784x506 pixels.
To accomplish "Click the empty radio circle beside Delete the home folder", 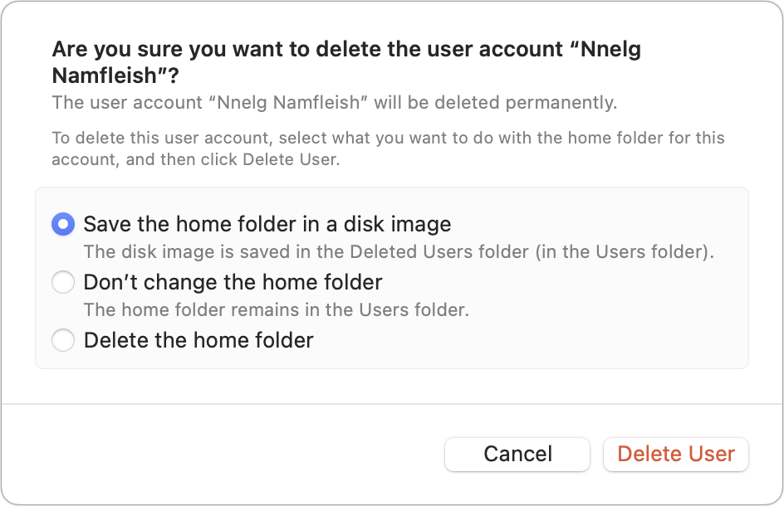I will pyautogui.click(x=63, y=340).
